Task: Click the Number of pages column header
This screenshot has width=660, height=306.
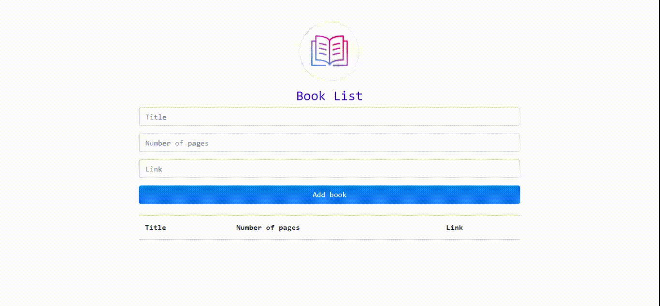Action: coord(268,227)
